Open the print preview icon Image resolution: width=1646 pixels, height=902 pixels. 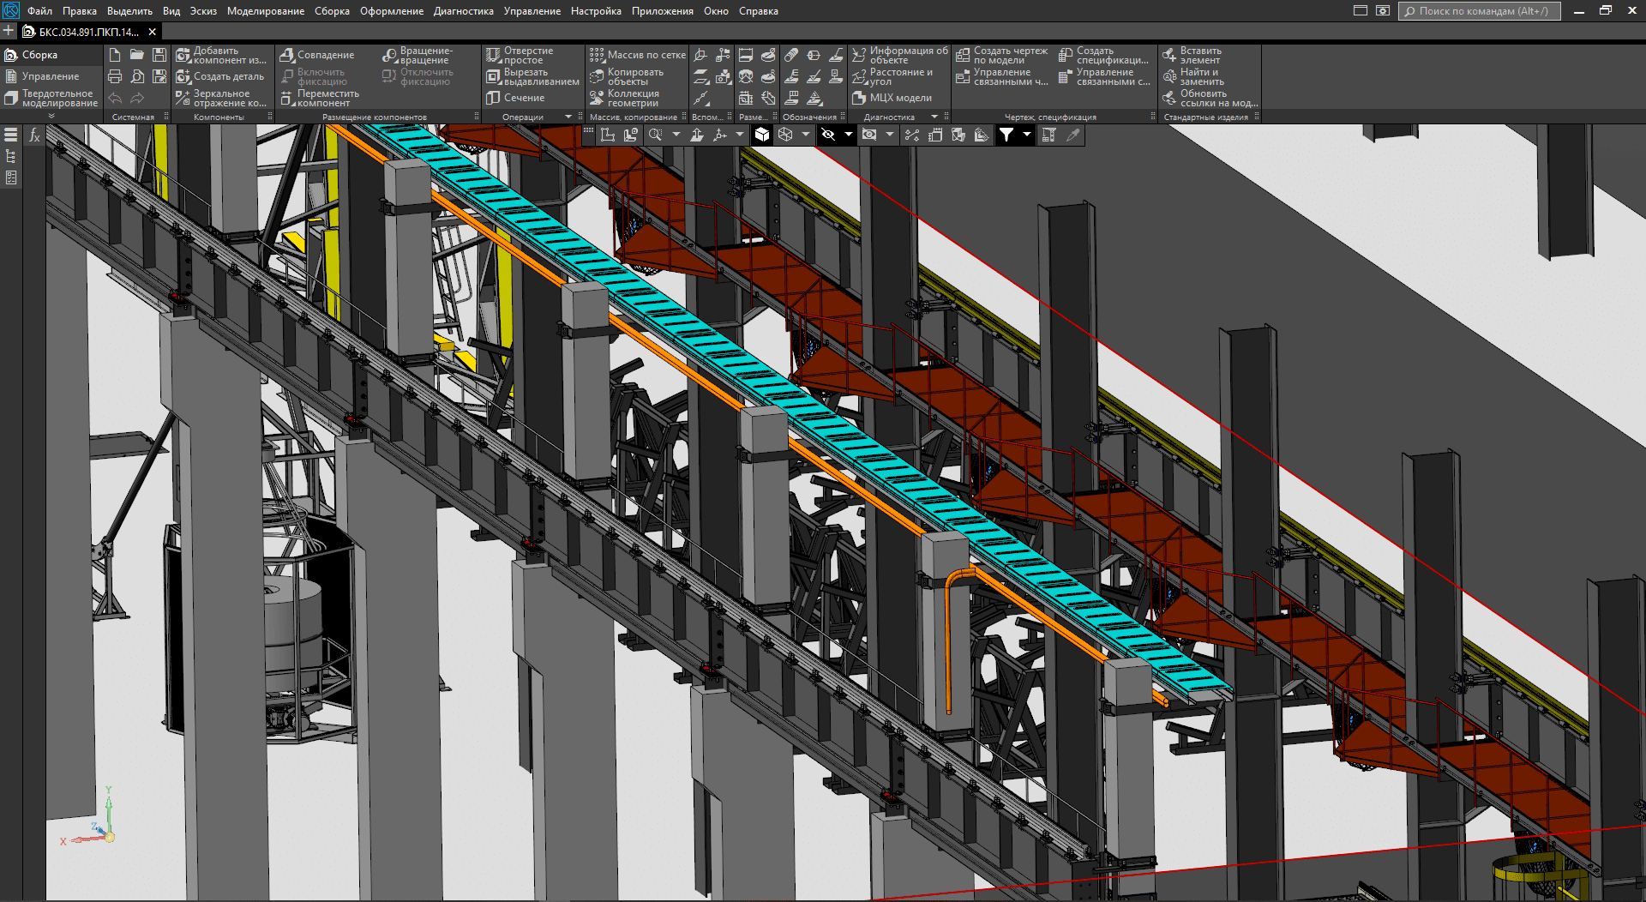(137, 76)
